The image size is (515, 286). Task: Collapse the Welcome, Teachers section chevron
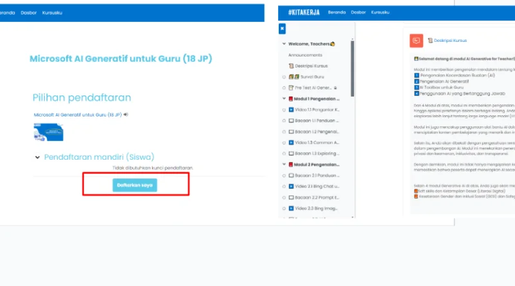pos(284,44)
